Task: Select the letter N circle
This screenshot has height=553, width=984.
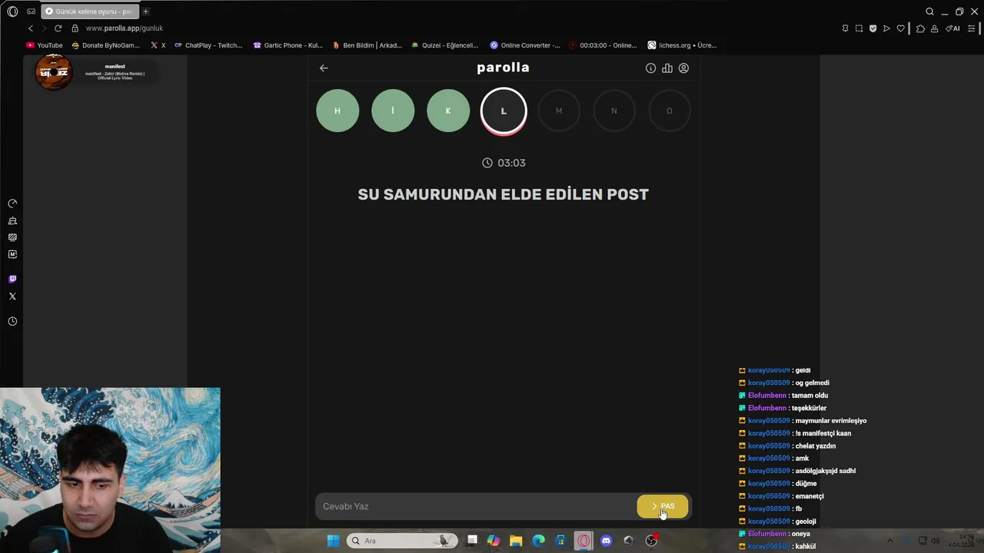Action: [x=614, y=111]
